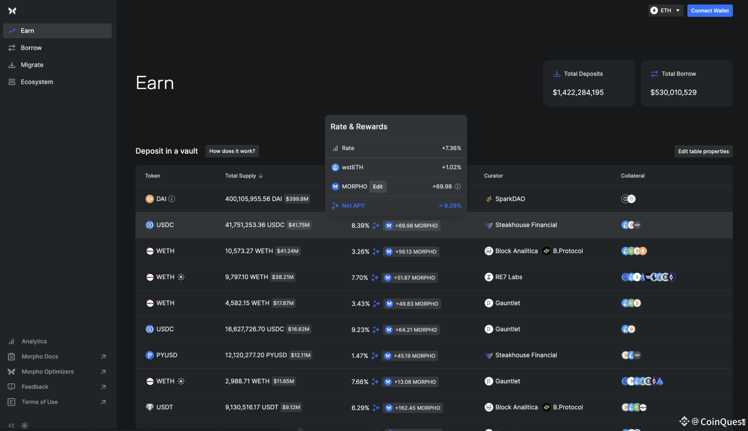Open the ETH network dropdown

pyautogui.click(x=666, y=10)
